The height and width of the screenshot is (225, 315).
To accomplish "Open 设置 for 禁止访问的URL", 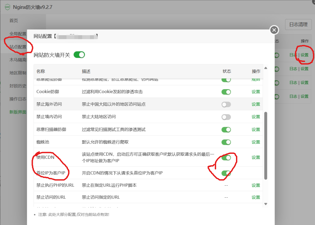I will [256, 197].
